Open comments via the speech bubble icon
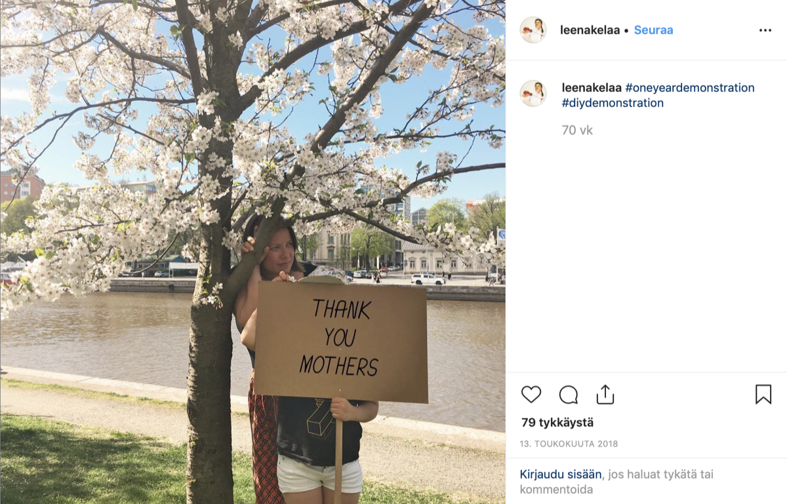787x504 pixels. click(x=569, y=394)
